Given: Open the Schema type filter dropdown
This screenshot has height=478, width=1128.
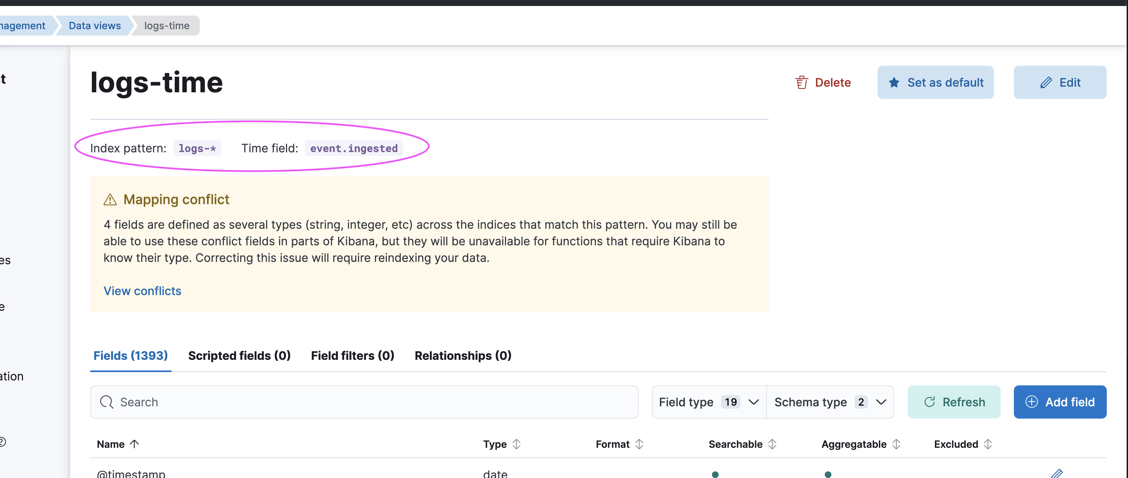Looking at the screenshot, I should pyautogui.click(x=830, y=402).
